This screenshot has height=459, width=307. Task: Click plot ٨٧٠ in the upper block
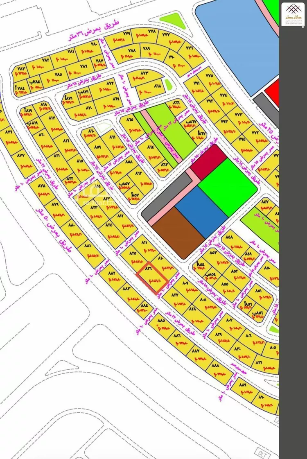pyautogui.click(x=84, y=111)
